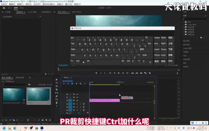209x131 pixels.
Task: Add timeline marker via marker icon
Action: click(76, 84)
